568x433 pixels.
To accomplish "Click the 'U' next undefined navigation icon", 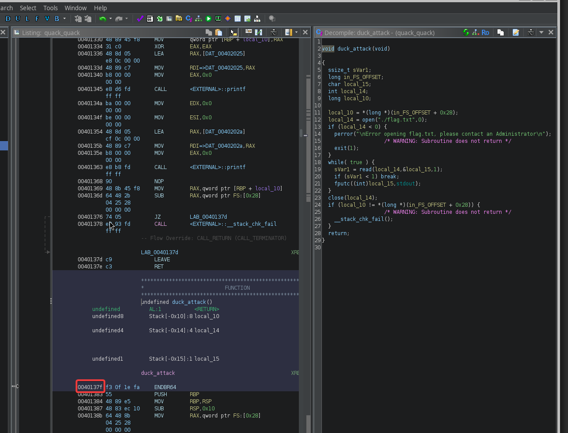I will (18, 19).
